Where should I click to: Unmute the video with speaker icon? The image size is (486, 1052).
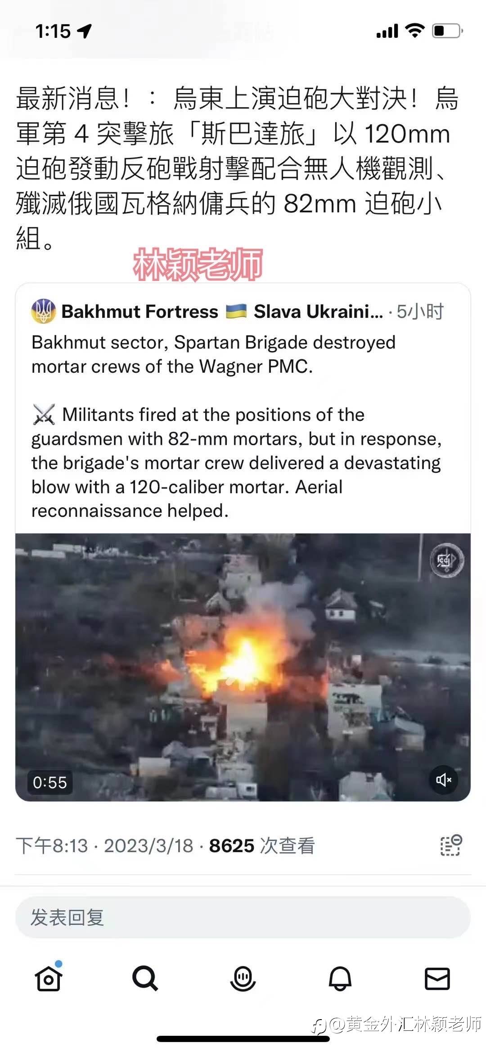(443, 780)
